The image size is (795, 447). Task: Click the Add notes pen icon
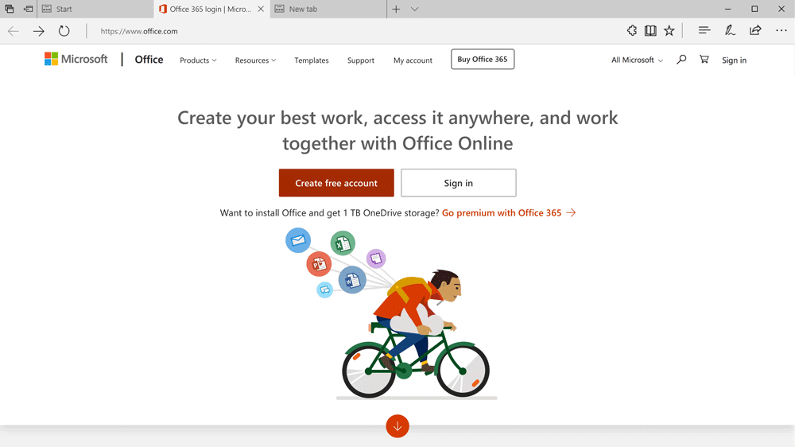coord(730,30)
